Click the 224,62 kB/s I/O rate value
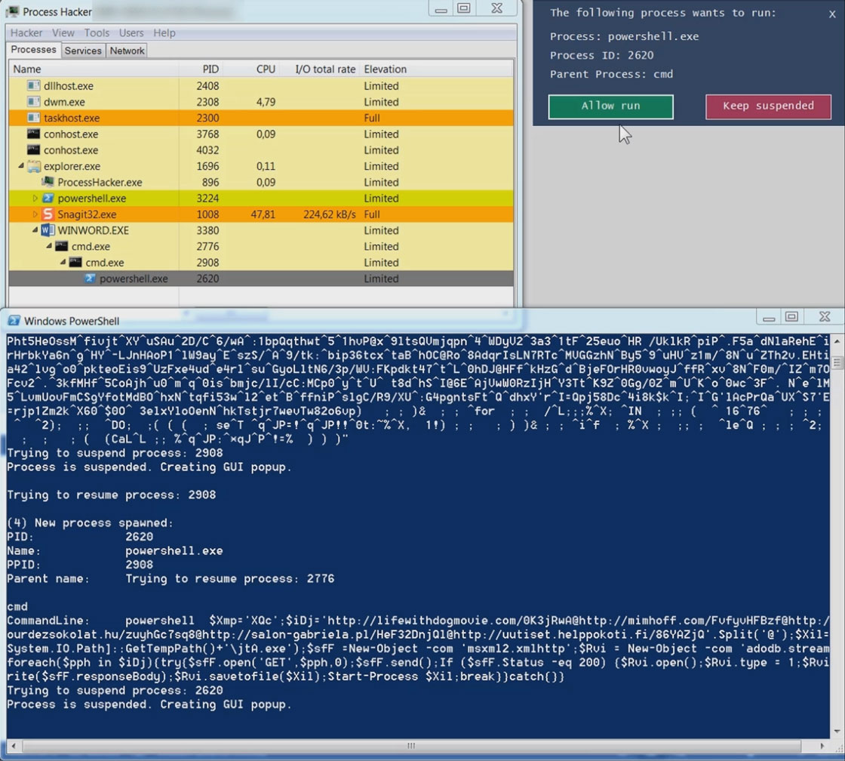 329,214
